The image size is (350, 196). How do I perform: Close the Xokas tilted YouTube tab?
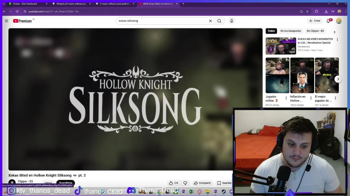177,4
